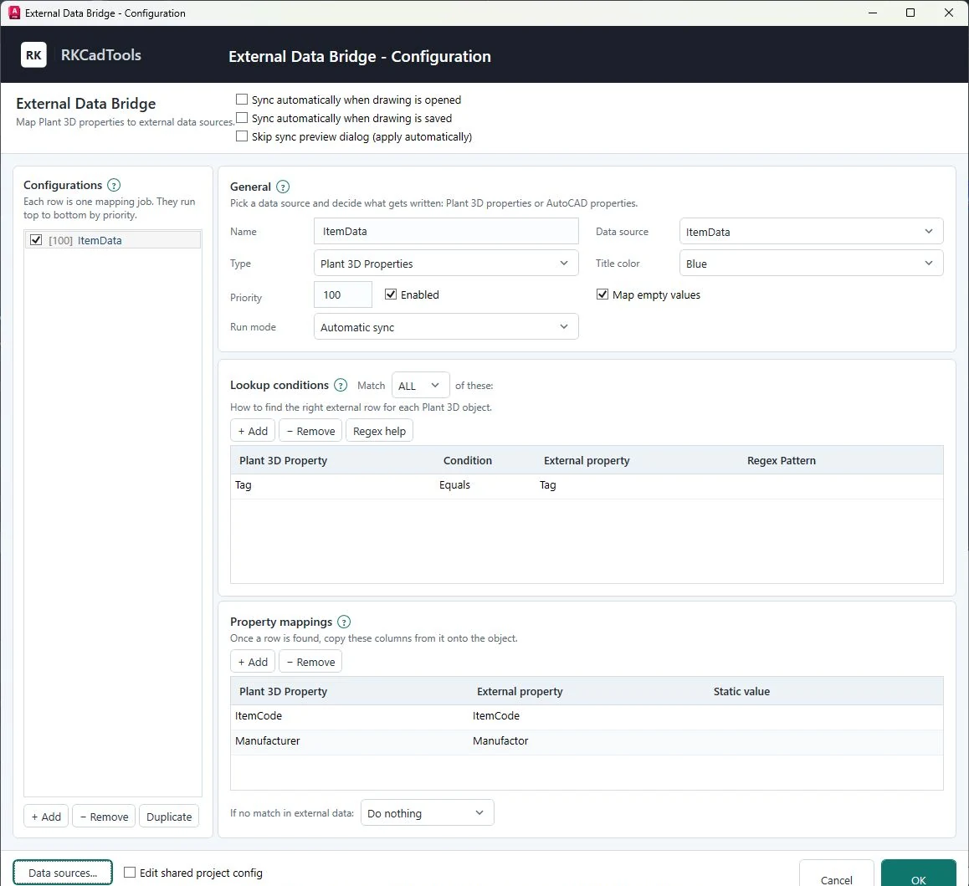The image size is (969, 886).
Task: Show help for Lookup conditions
Action: point(341,385)
